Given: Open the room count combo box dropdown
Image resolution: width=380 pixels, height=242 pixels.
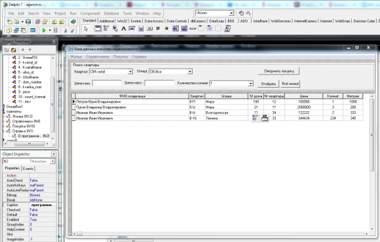Looking at the screenshot, I should click(250, 84).
